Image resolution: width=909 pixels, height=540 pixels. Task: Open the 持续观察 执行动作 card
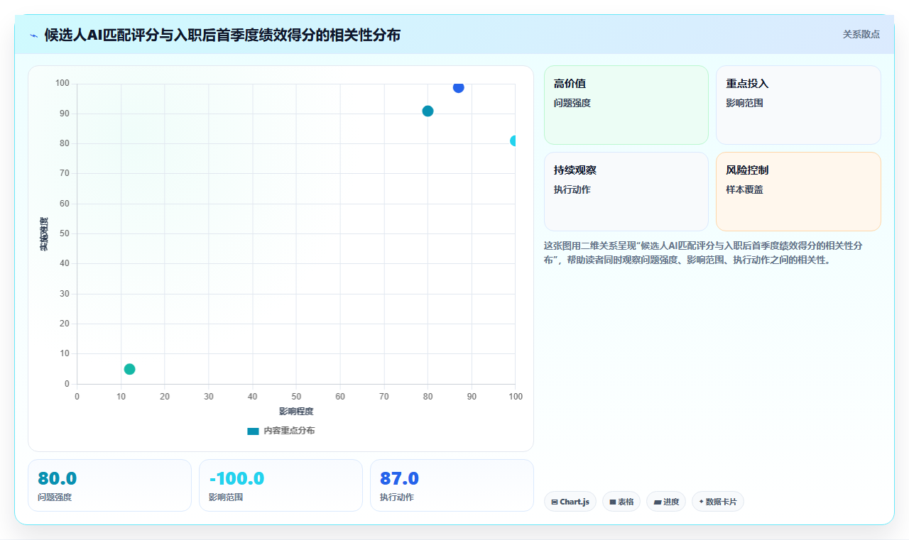626,192
